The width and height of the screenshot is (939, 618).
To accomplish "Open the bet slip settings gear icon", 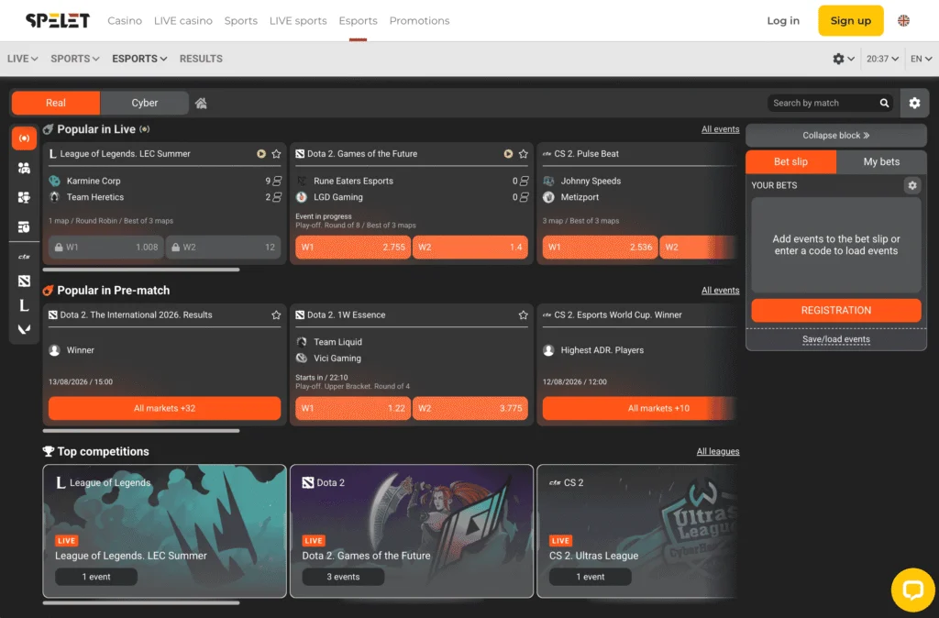I will click(912, 185).
